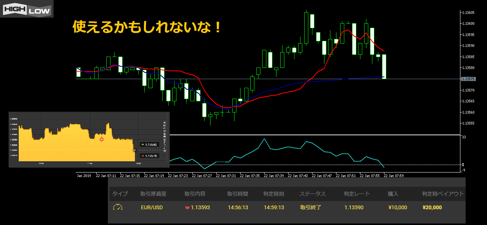
Task: Click the ステータス column header
Action: [312, 194]
